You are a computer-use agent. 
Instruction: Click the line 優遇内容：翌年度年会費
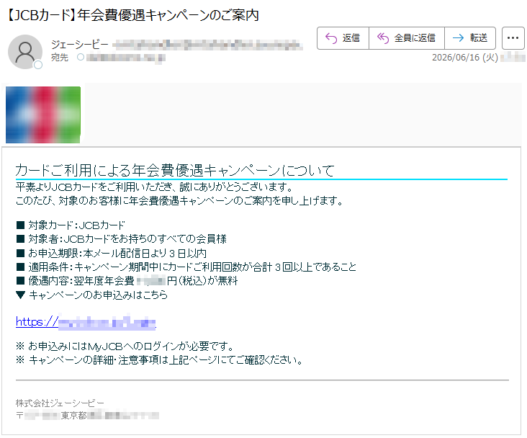tap(127, 281)
